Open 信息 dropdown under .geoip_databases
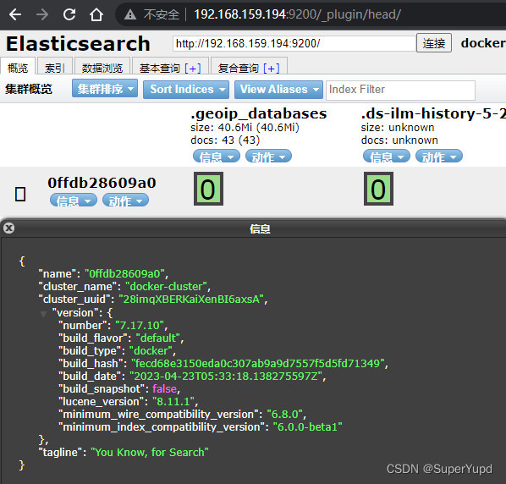 pyautogui.click(x=217, y=157)
